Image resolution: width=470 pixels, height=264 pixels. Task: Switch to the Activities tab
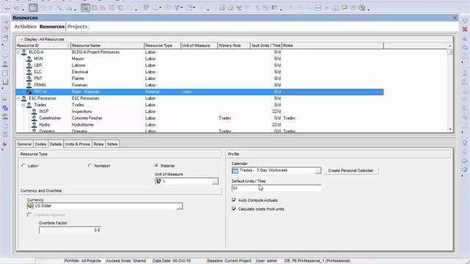click(x=26, y=26)
